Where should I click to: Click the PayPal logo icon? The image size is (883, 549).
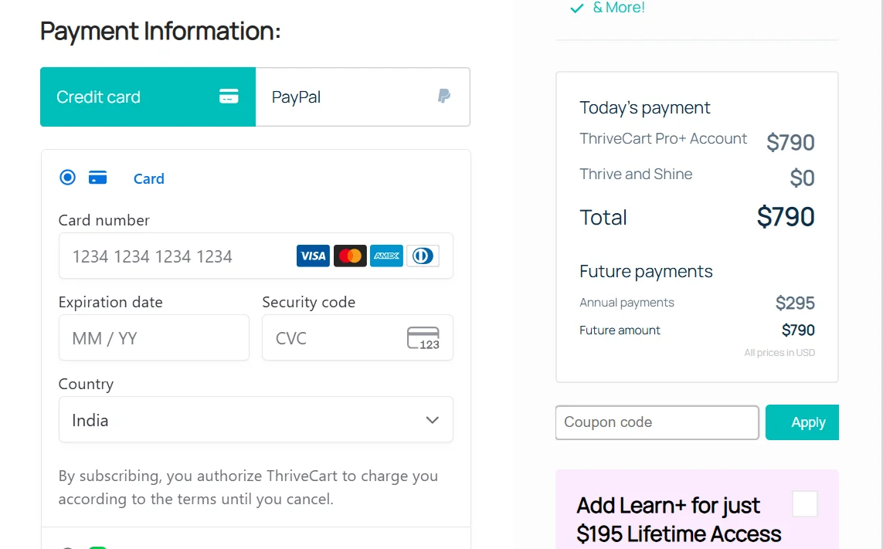[444, 97]
